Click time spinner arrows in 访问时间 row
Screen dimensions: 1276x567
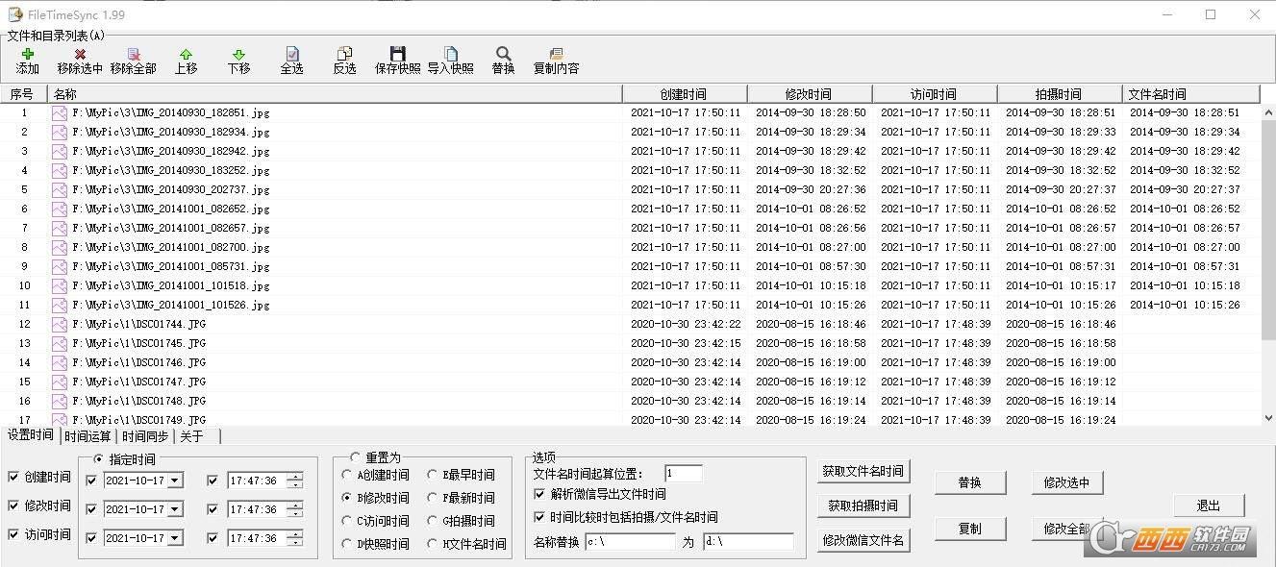click(x=294, y=538)
